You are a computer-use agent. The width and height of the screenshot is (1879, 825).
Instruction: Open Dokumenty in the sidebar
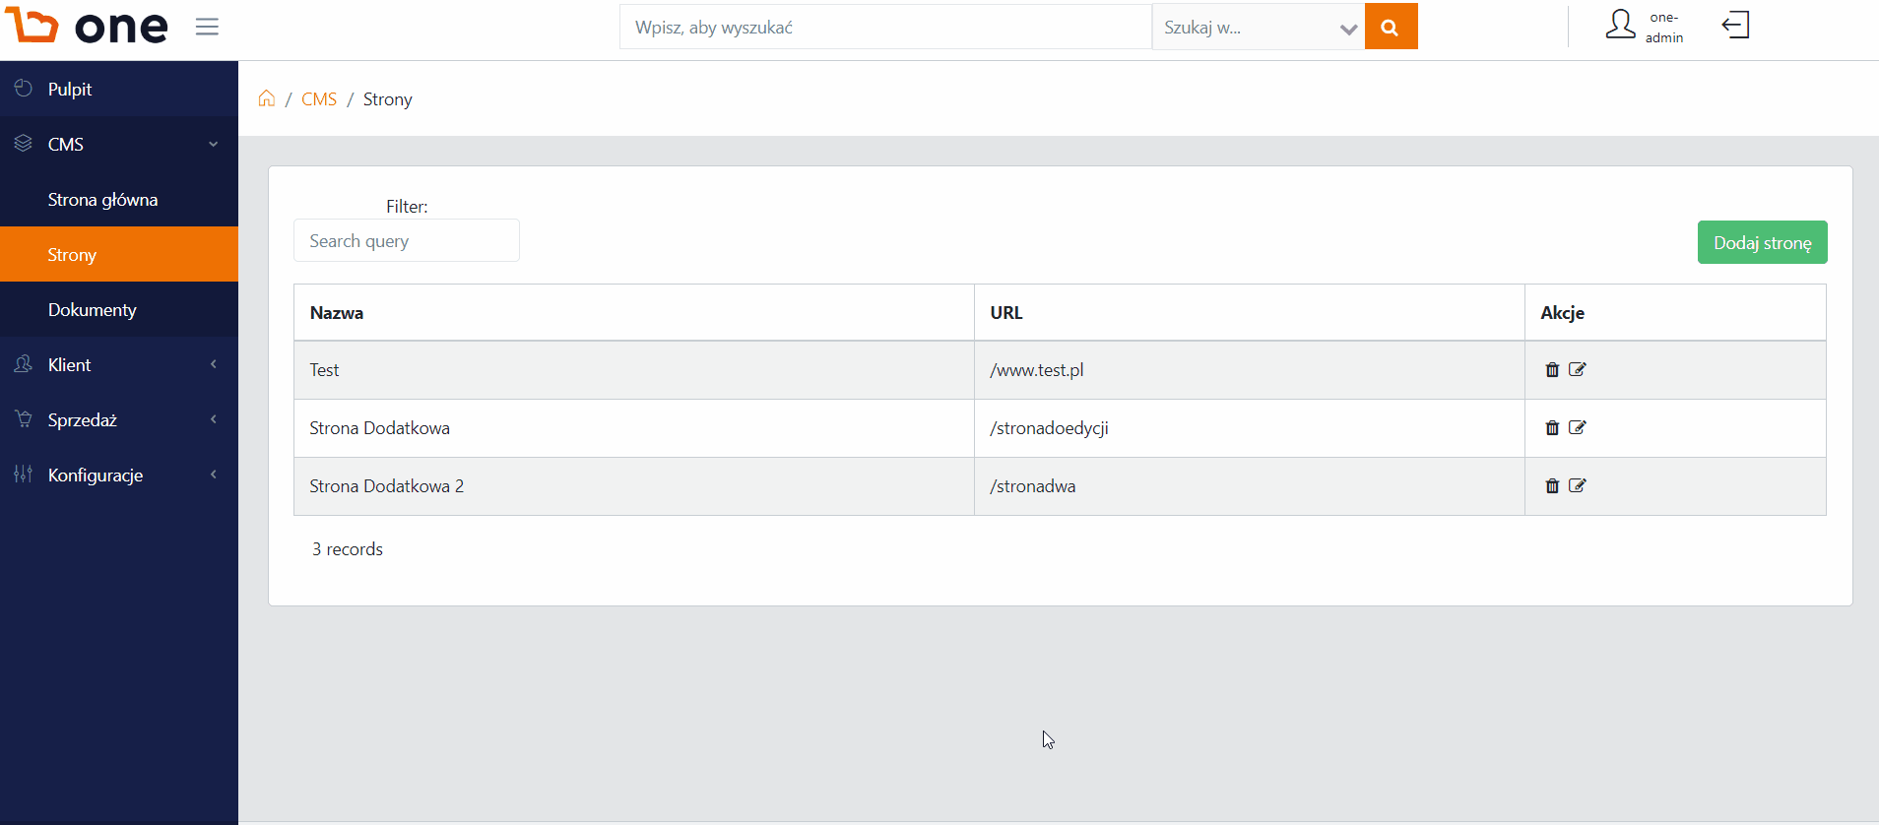pyautogui.click(x=119, y=309)
